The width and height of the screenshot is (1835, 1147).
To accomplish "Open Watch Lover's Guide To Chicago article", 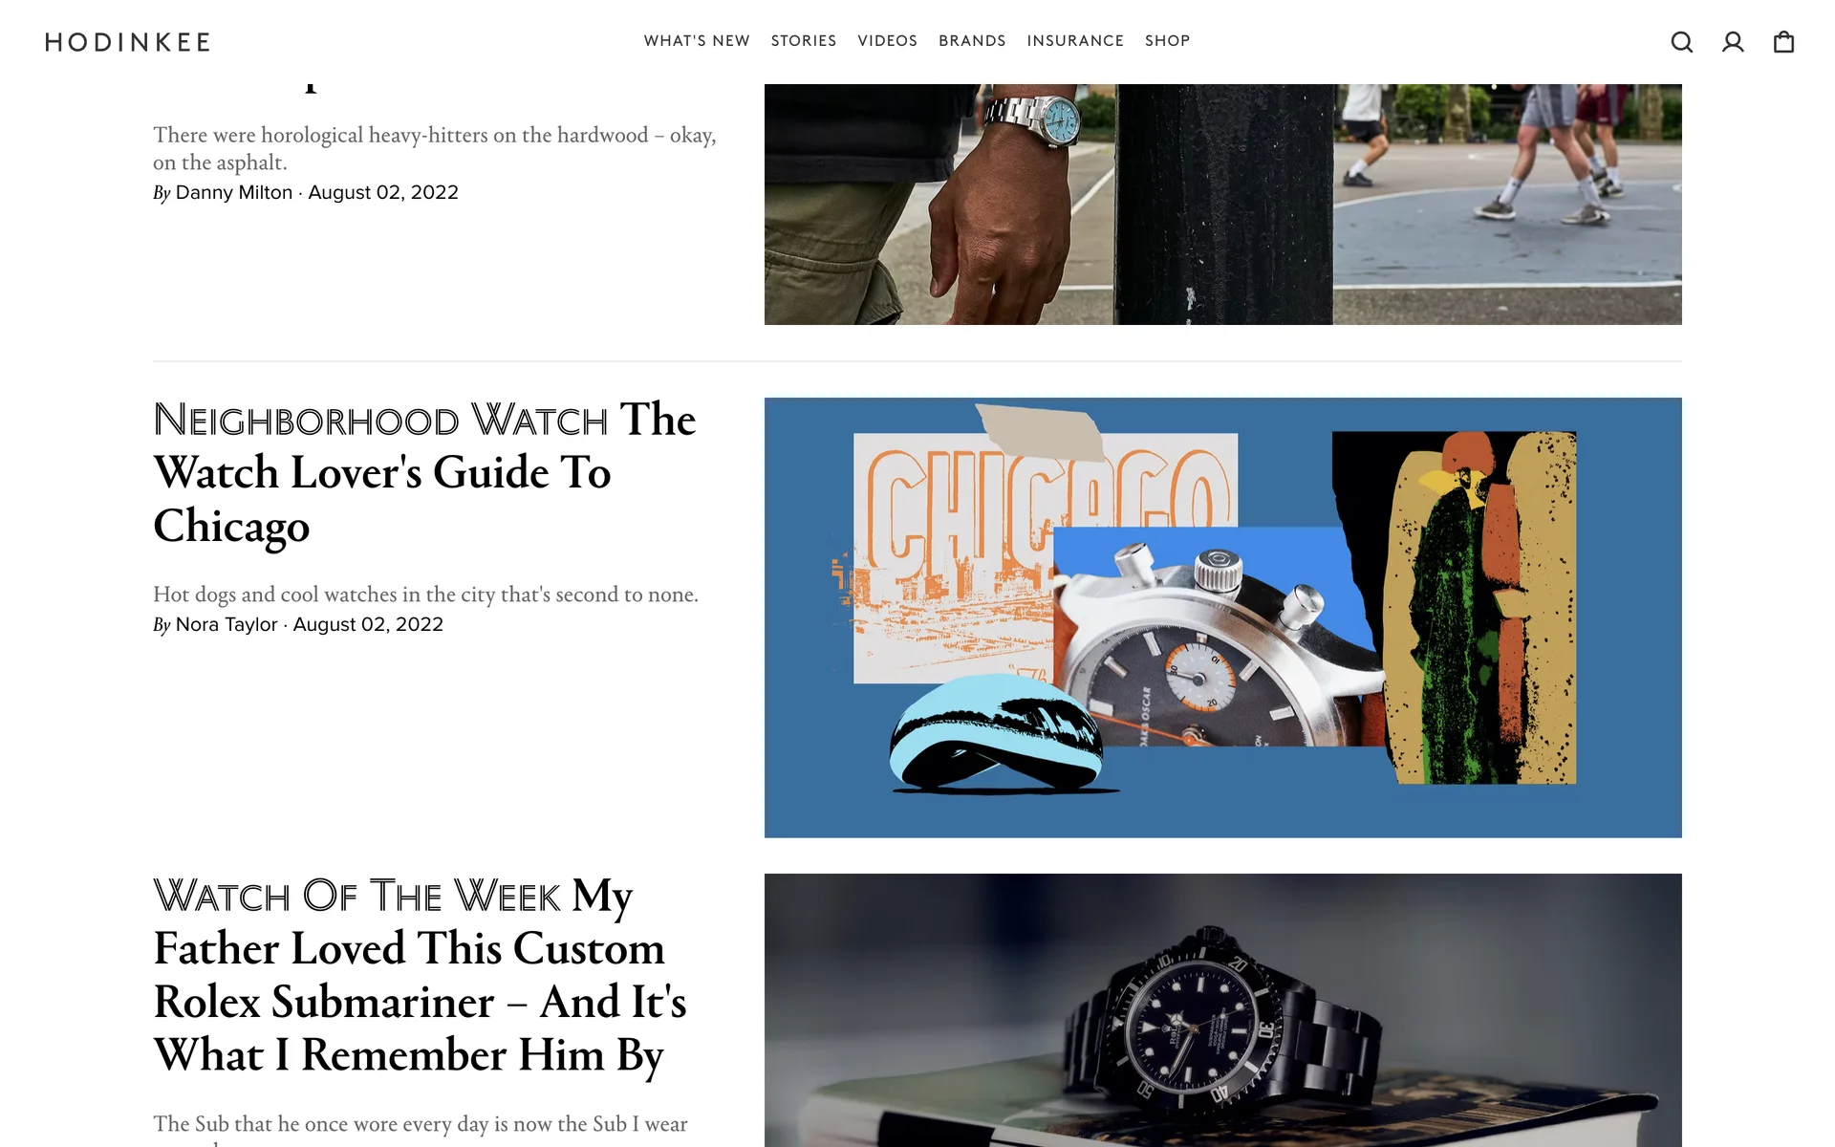I will coord(425,473).
